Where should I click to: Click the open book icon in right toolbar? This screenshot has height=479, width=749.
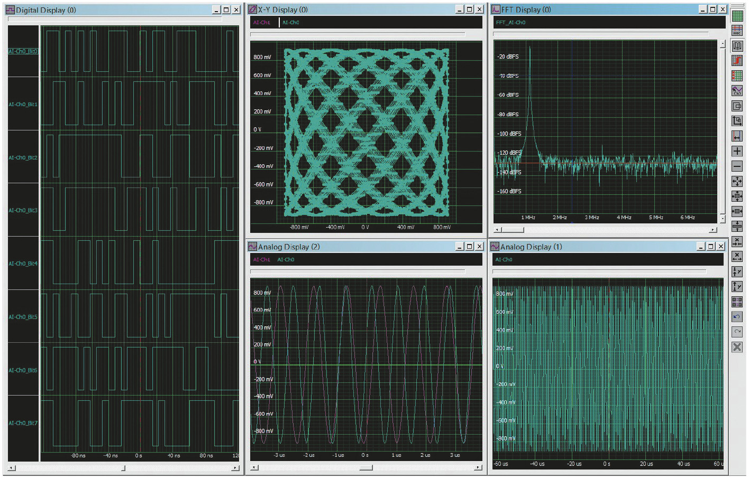(x=737, y=46)
